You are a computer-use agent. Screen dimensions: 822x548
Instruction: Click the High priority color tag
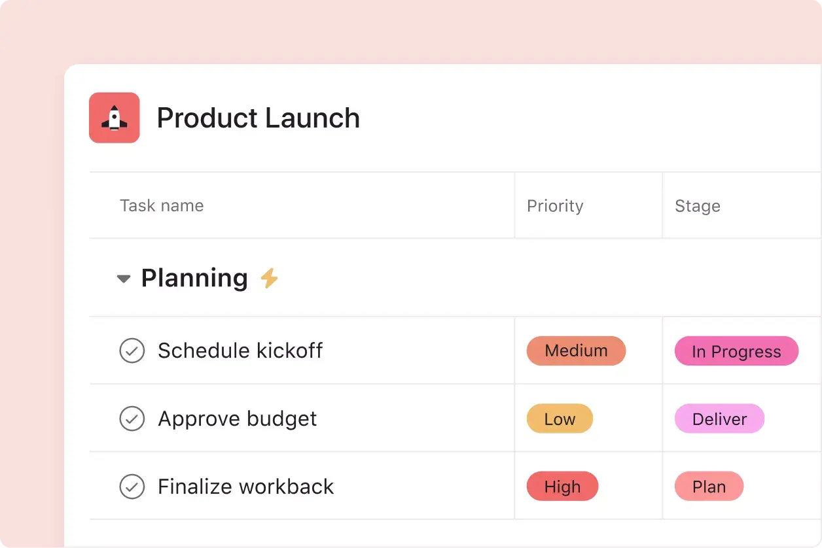pos(562,487)
